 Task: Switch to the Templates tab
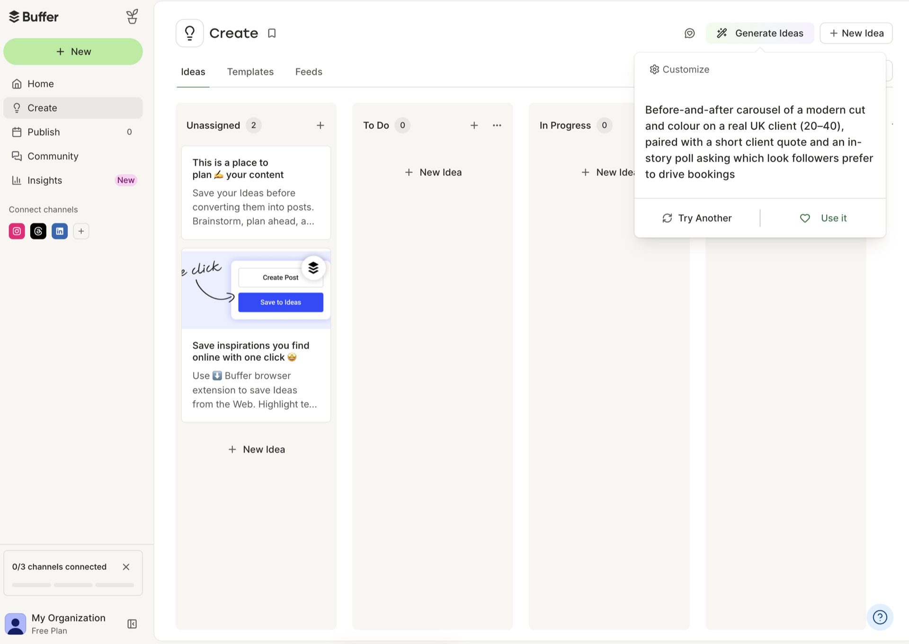click(x=250, y=72)
